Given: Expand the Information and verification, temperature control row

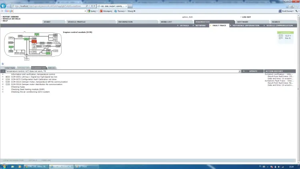Looking at the screenshot, I should (x=3, y=74).
